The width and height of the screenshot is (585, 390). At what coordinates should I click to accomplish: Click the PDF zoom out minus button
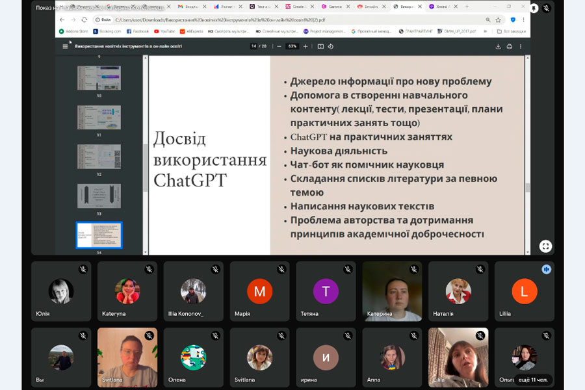click(279, 46)
